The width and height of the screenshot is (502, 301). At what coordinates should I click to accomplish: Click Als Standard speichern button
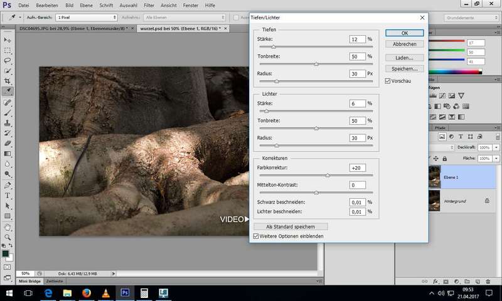click(291, 226)
